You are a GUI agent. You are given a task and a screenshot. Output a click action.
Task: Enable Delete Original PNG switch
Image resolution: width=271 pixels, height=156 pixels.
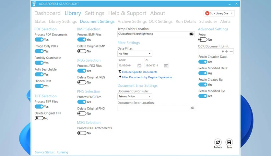[x=82, y=113]
